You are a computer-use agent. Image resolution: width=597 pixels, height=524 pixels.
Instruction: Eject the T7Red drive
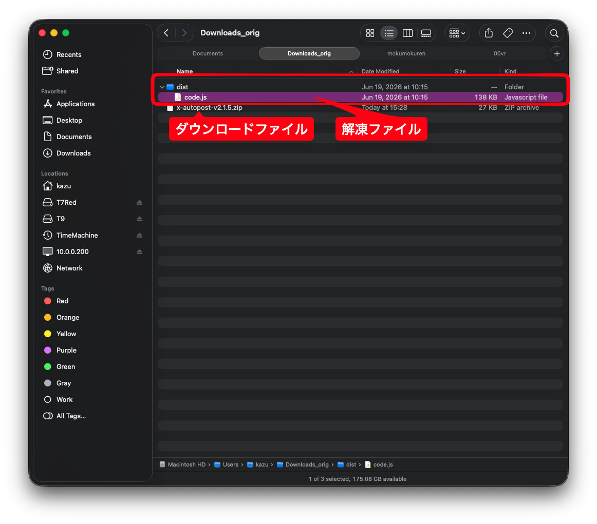pyautogui.click(x=139, y=203)
